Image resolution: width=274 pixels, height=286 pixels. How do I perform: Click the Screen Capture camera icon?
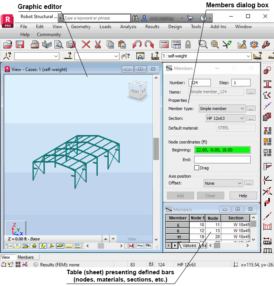(71, 44)
